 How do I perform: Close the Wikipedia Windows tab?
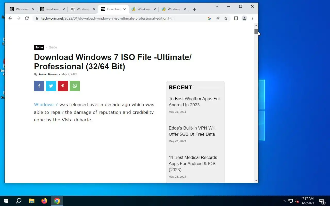(x=94, y=9)
